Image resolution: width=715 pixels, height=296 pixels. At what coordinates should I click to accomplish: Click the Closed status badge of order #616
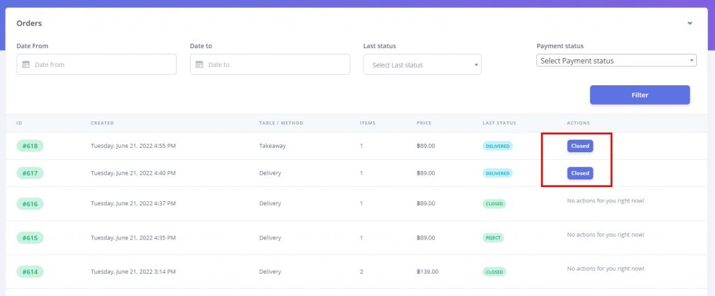(494, 204)
